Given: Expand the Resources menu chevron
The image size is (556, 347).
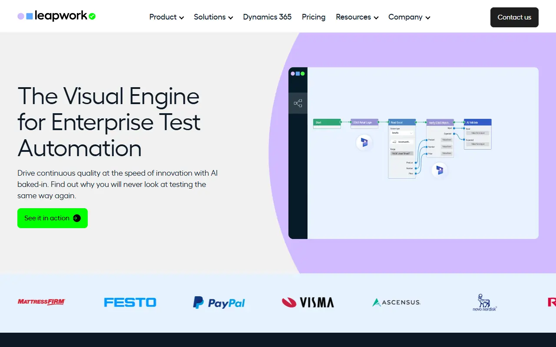Looking at the screenshot, I should coord(376,18).
